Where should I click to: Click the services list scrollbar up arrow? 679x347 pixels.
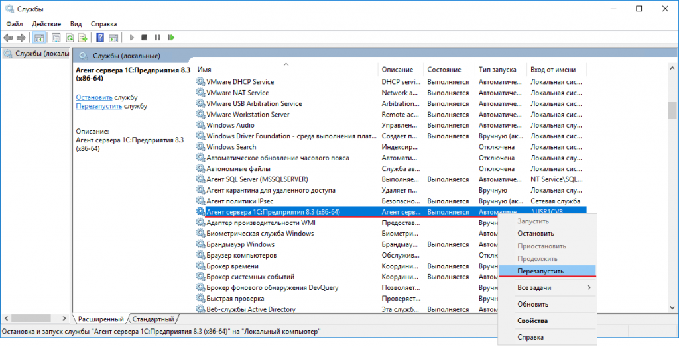pos(672,68)
